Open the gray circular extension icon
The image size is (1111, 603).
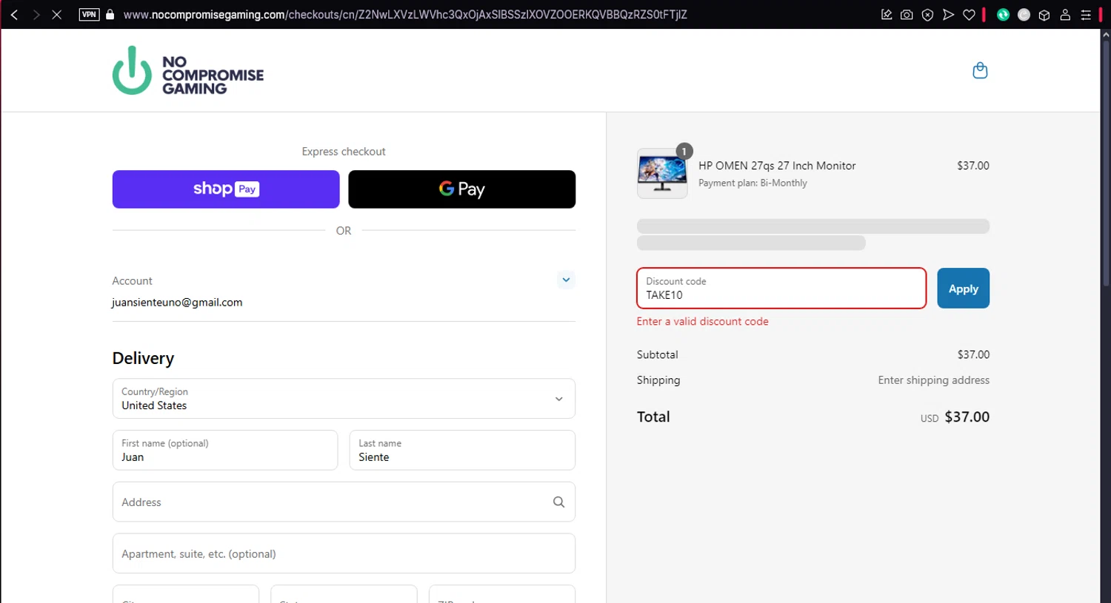pyautogui.click(x=1024, y=15)
